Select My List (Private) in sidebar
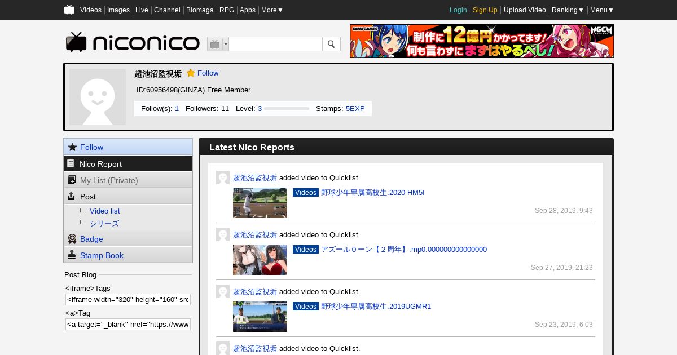The width and height of the screenshot is (677, 355). (x=128, y=180)
